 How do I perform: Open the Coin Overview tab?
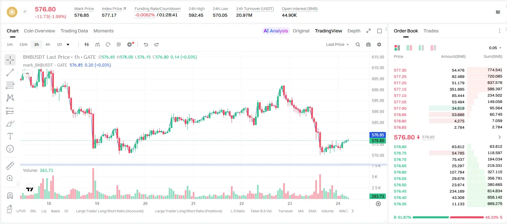click(39, 31)
